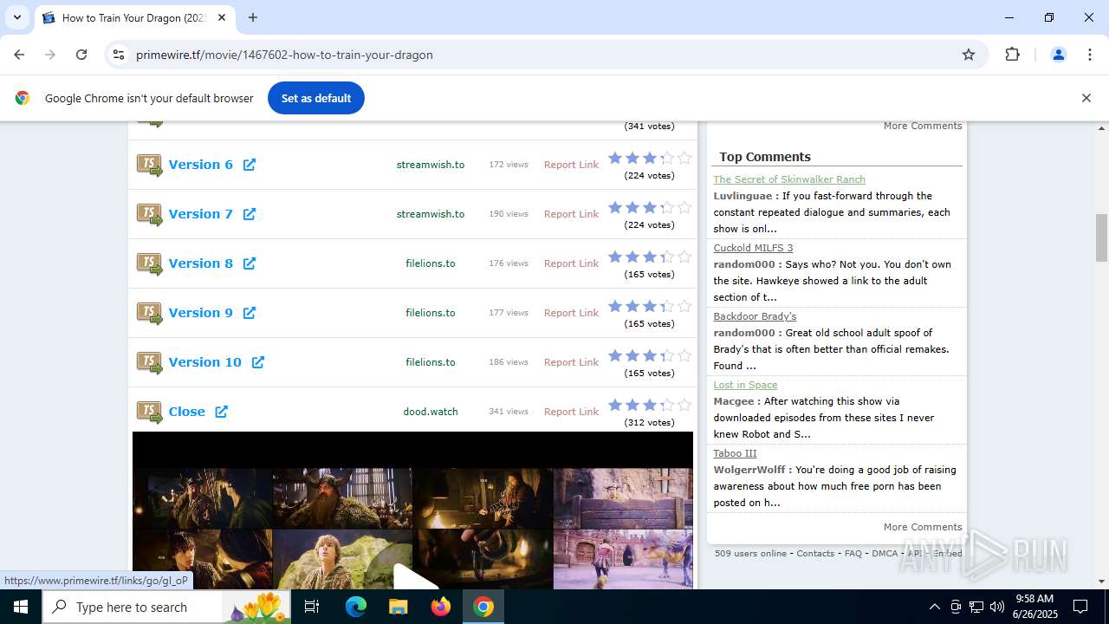Image resolution: width=1109 pixels, height=624 pixels.
Task: Launch Firefox from the taskbar
Action: pos(441,607)
